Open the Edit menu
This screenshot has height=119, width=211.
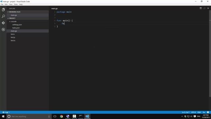6,4
